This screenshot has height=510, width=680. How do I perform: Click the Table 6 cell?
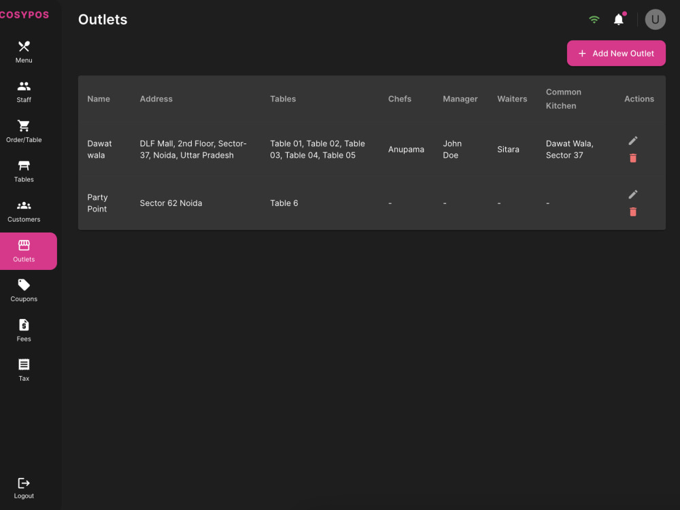point(284,203)
